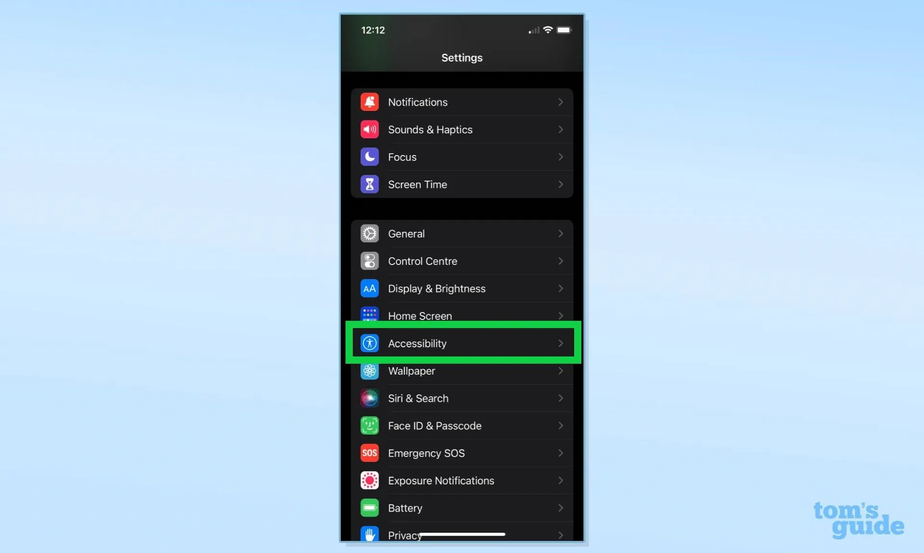
Task: Tap the Display & Brightness AA icon
Action: (x=369, y=289)
